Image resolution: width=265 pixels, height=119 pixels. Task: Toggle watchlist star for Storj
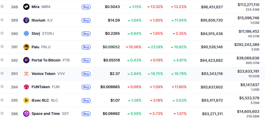point(2,33)
